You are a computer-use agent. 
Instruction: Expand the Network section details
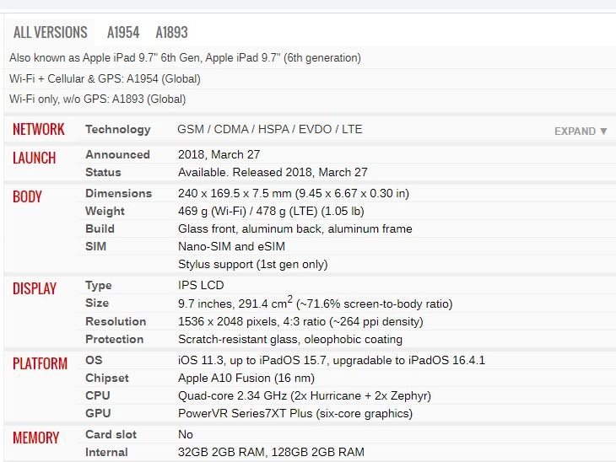pos(581,132)
